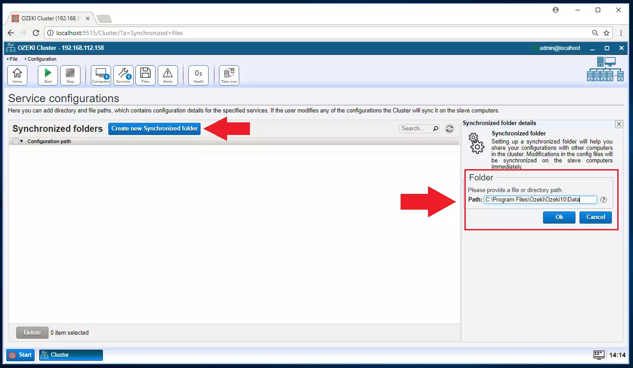Close the OZEKI Cluster browser tab
This screenshot has height=368, width=633.
tap(88, 18)
